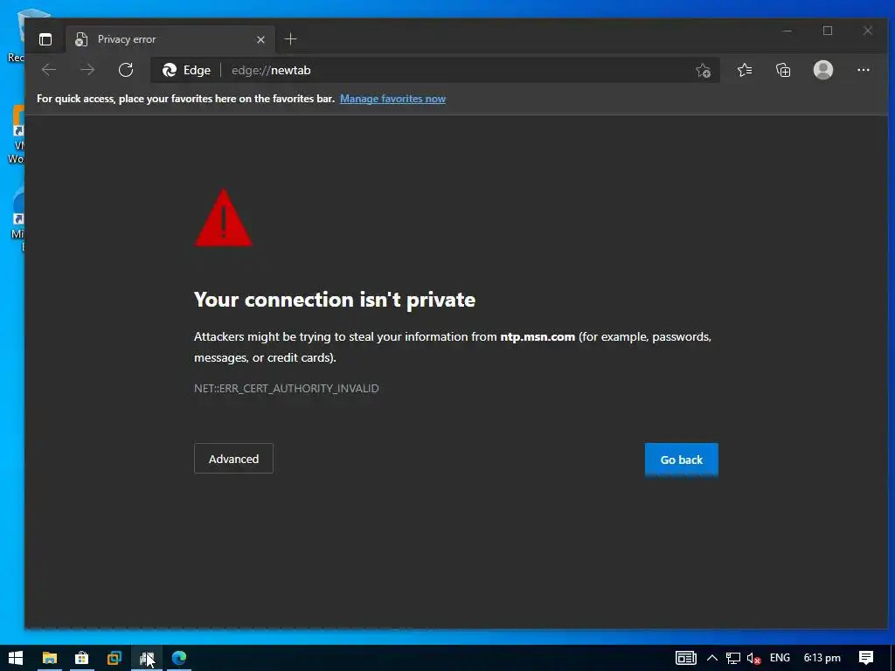Screen dimensions: 895x671
Task: Open the Favorites list icon
Action: [x=745, y=70]
